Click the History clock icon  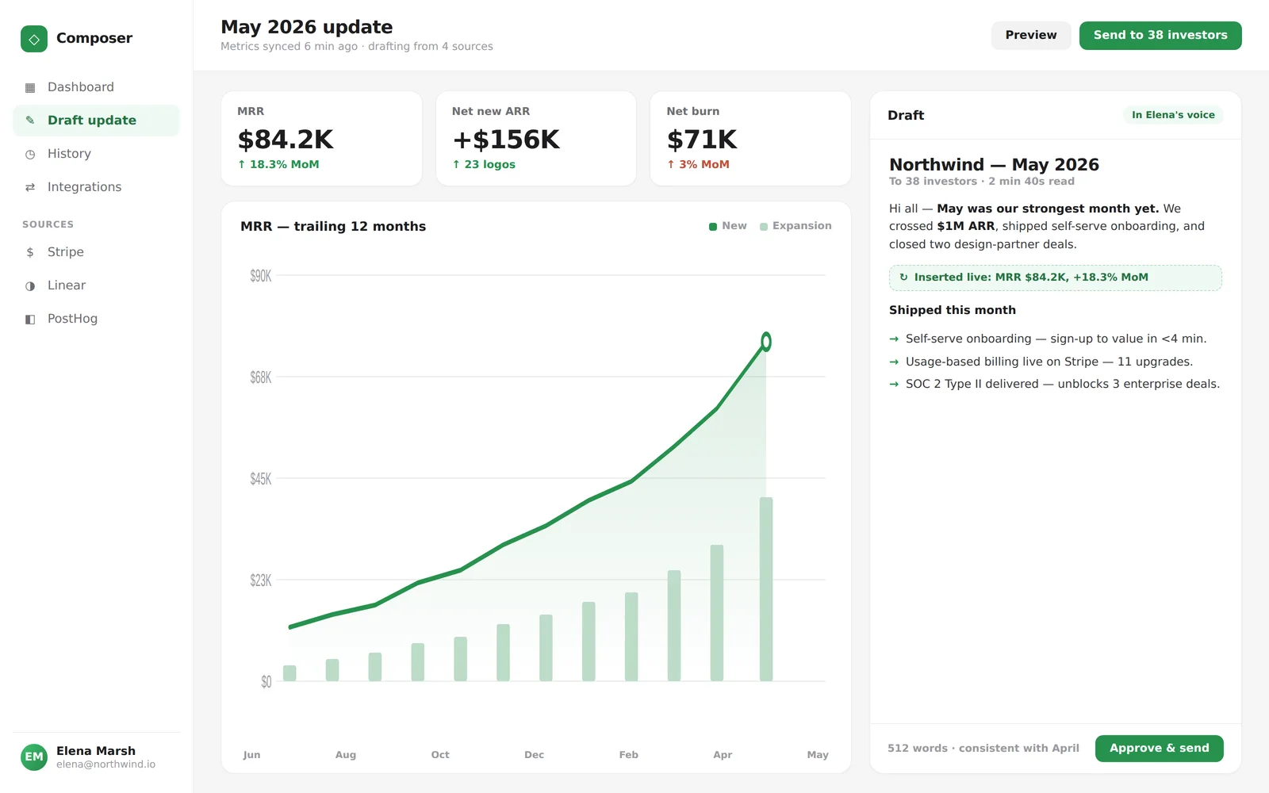[x=30, y=154]
